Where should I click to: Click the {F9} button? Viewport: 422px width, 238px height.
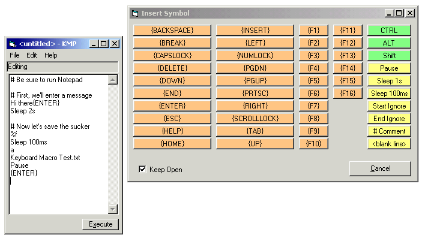(x=313, y=131)
